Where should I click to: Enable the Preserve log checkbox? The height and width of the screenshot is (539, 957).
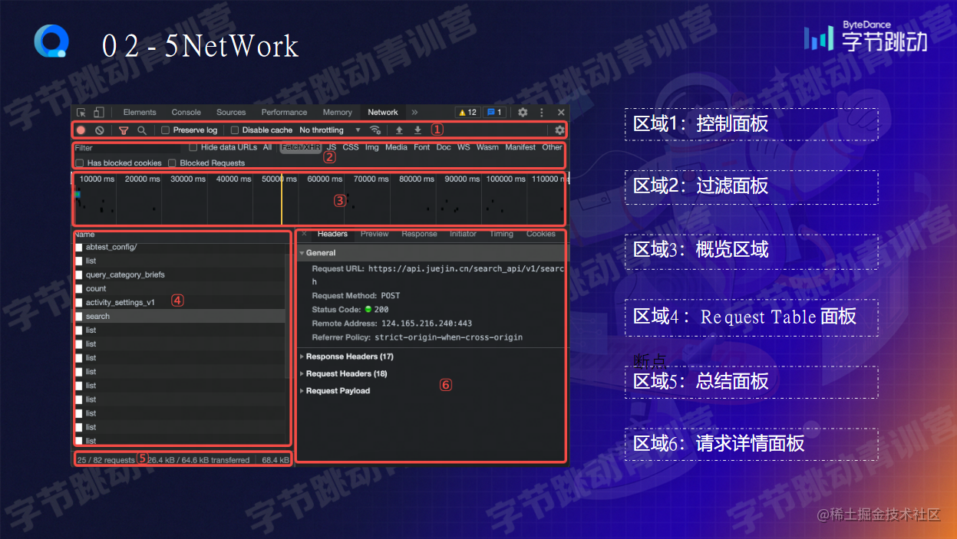(x=165, y=130)
